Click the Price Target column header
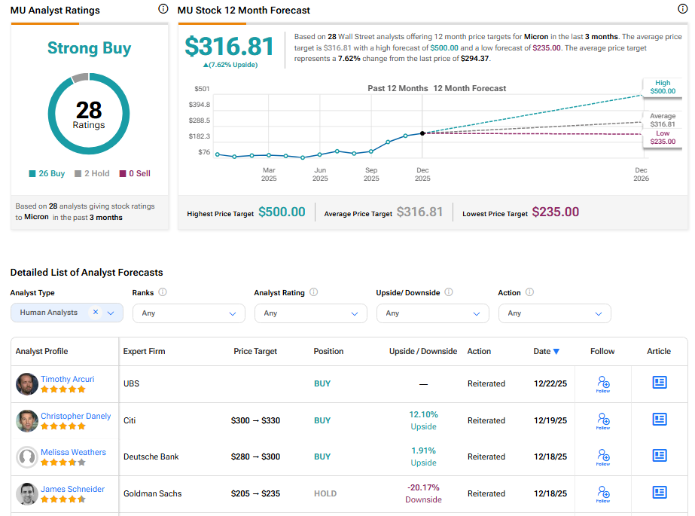 point(255,351)
